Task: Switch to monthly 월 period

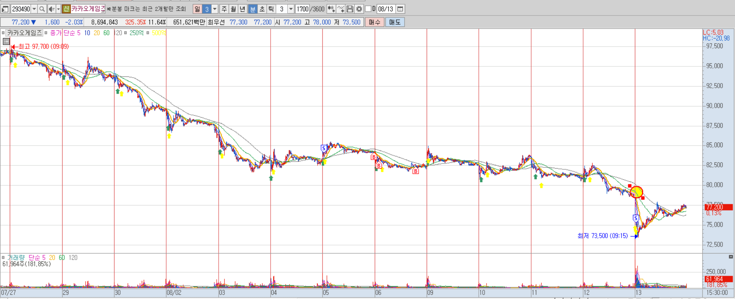Action: click(233, 9)
